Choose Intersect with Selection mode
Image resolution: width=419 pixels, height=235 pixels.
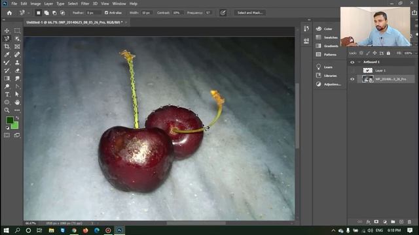(63, 13)
